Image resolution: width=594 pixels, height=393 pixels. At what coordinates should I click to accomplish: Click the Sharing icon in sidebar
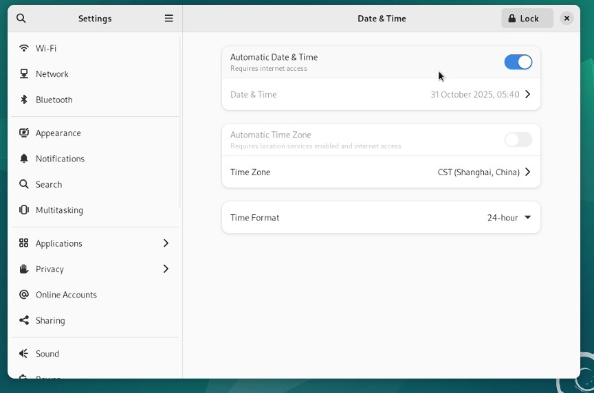(x=24, y=320)
